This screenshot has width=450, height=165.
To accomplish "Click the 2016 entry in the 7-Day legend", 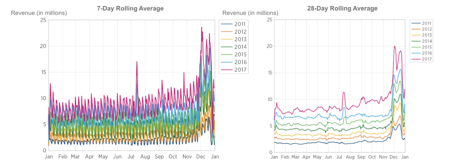I will (x=234, y=62).
